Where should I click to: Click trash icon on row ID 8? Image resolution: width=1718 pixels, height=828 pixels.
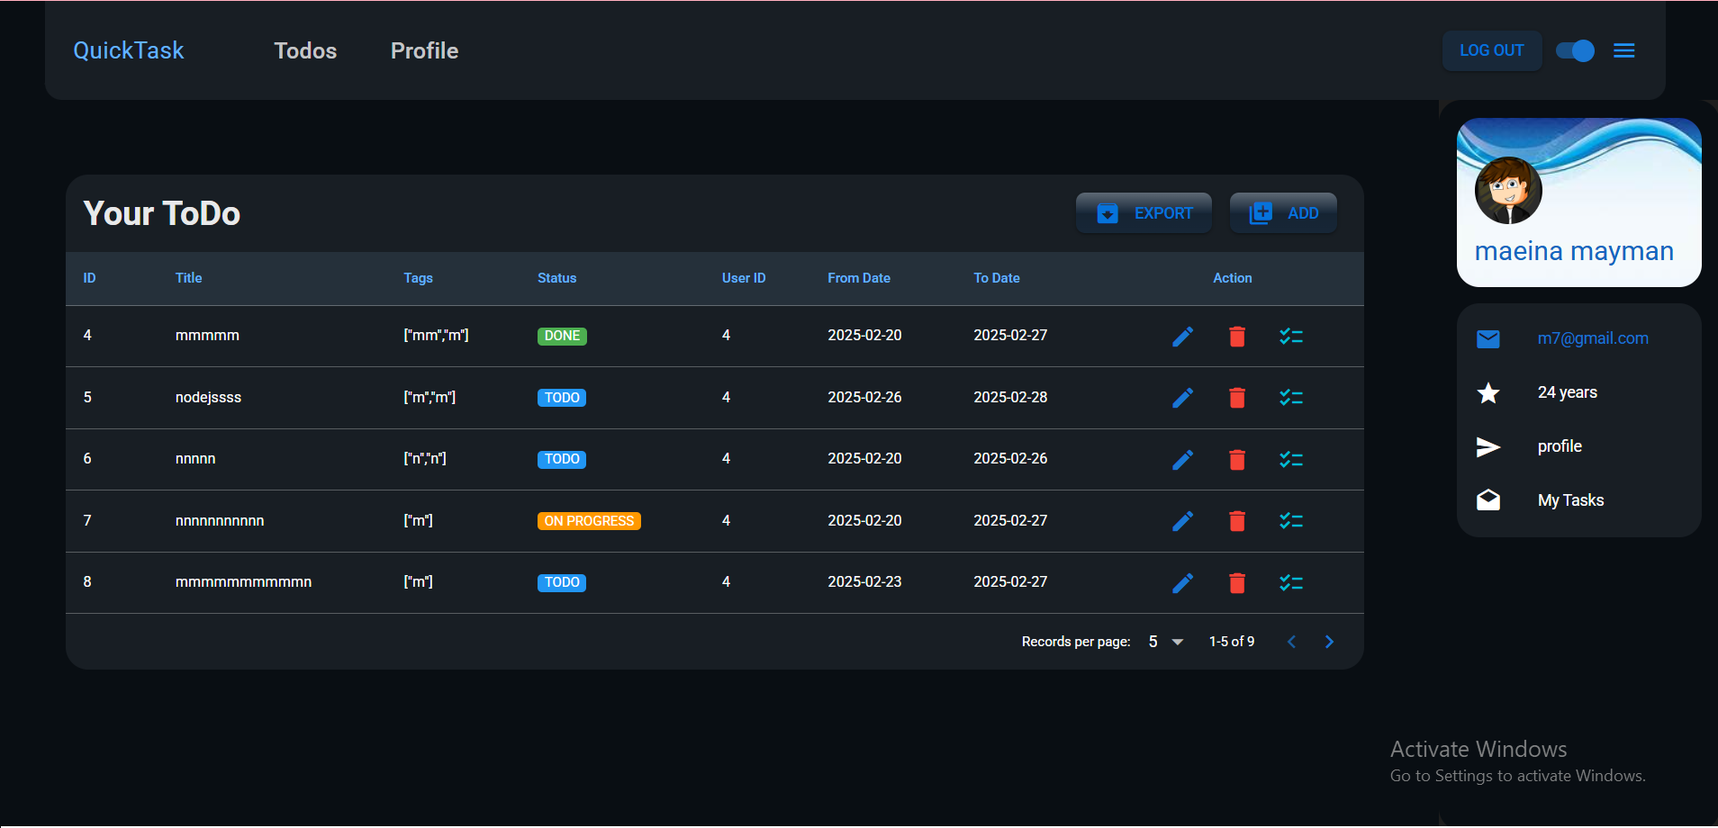pyautogui.click(x=1237, y=583)
